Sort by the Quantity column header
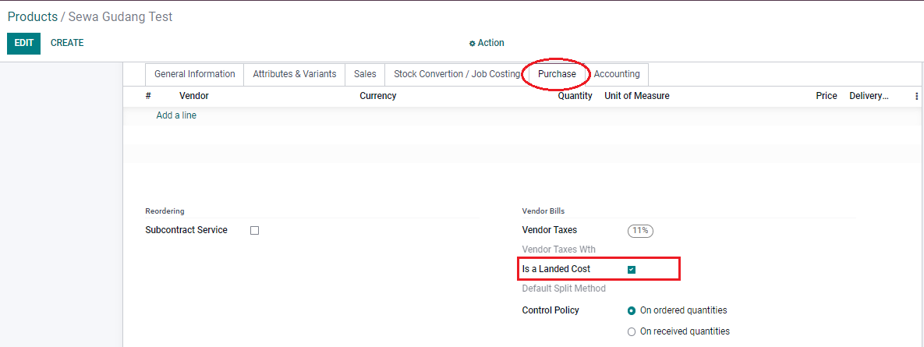This screenshot has width=924, height=347. point(575,96)
